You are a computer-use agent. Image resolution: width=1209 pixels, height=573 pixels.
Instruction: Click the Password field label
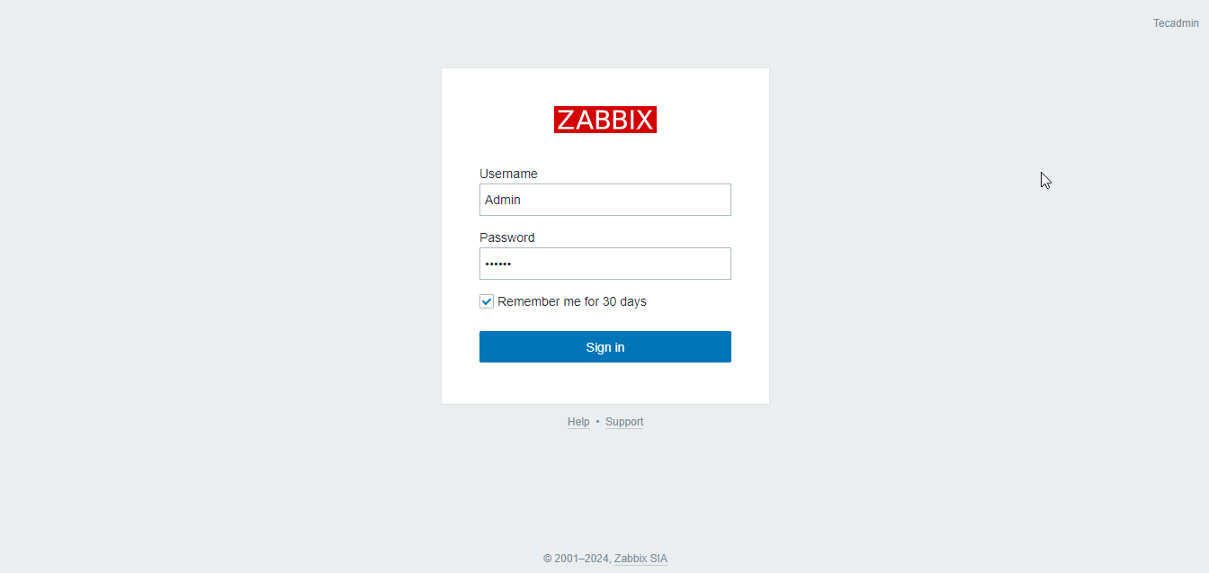point(507,237)
